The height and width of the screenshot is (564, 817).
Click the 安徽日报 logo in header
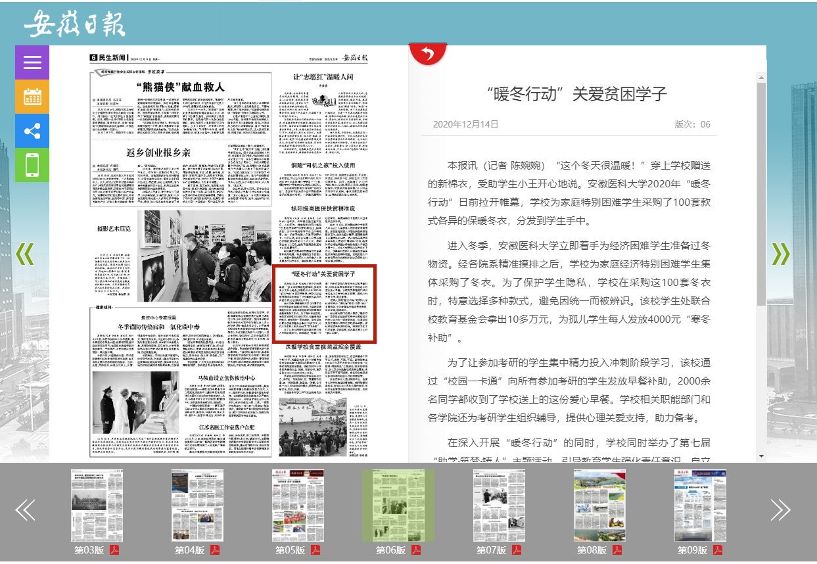click(x=74, y=24)
